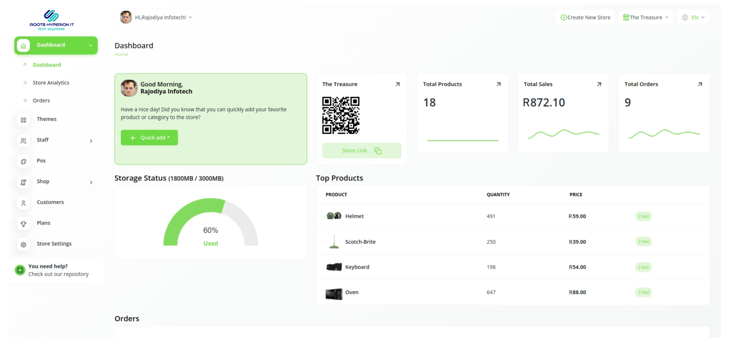The width and height of the screenshot is (730, 342).
Task: Open the EN language dropdown
Action: tap(693, 17)
